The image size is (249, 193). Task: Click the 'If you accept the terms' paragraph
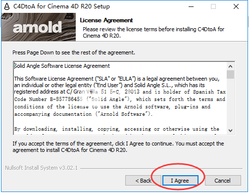pyautogui.click(x=118, y=147)
